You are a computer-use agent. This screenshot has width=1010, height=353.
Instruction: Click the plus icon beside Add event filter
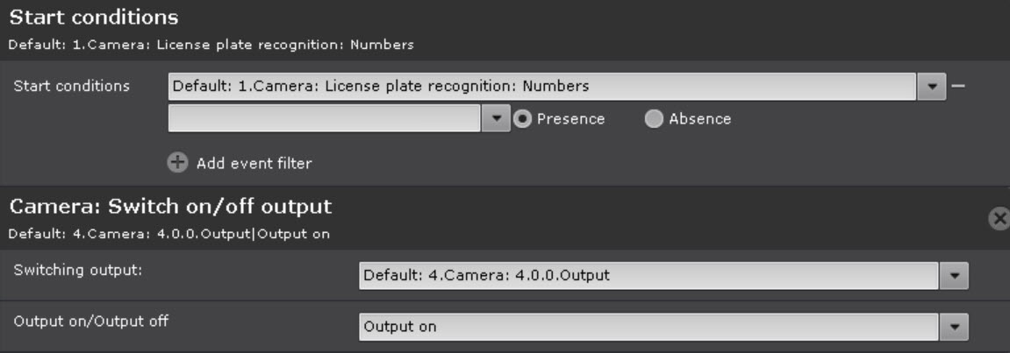tap(176, 163)
